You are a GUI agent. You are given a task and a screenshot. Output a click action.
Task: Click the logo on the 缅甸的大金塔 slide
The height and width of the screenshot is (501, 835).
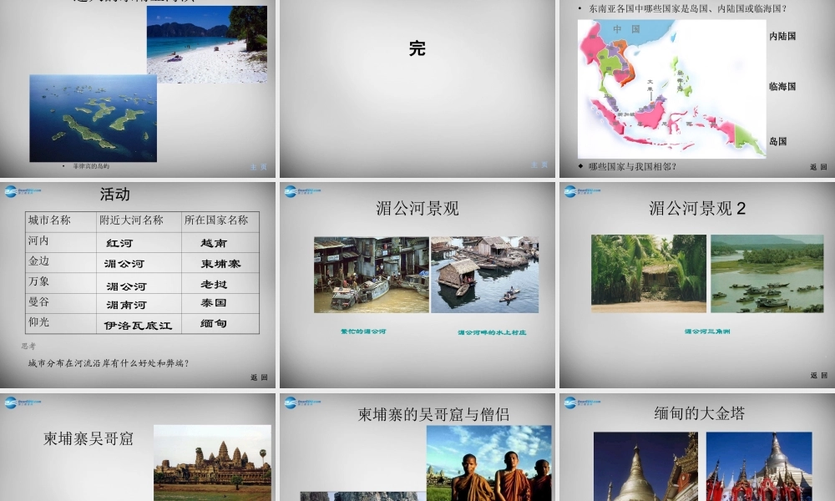pyautogui.click(x=582, y=402)
